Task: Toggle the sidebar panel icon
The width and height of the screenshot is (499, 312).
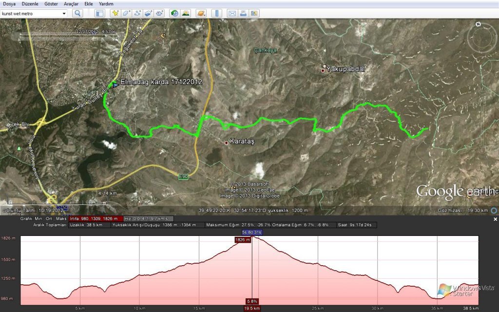Action: [99, 13]
